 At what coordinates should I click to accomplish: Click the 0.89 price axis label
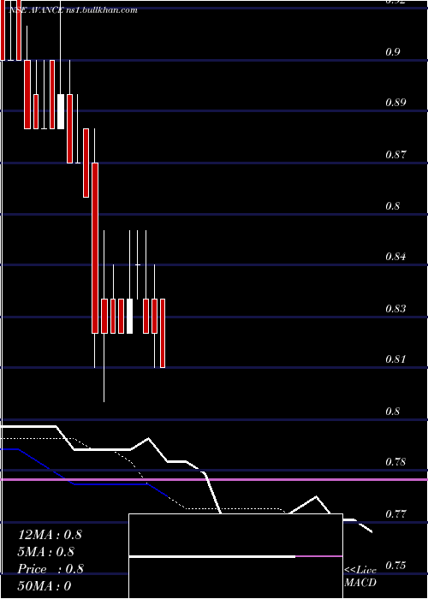[395, 103]
